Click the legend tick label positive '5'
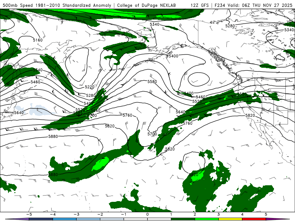 266,214
